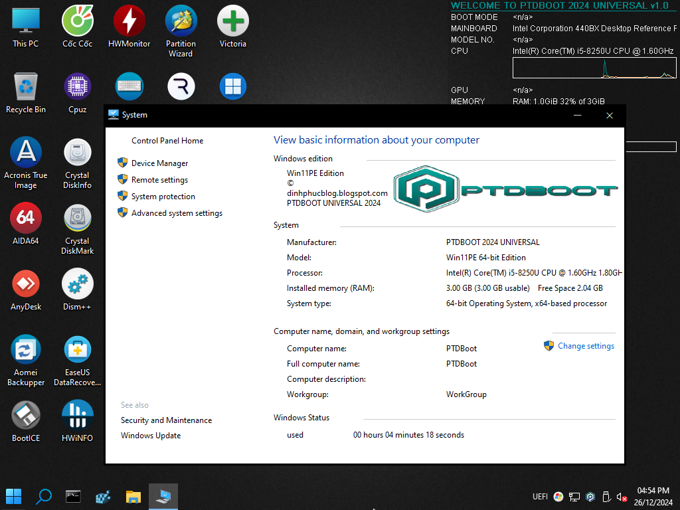This screenshot has width=680, height=510.
Task: Click the colorful circle tray icon
Action: [558, 497]
